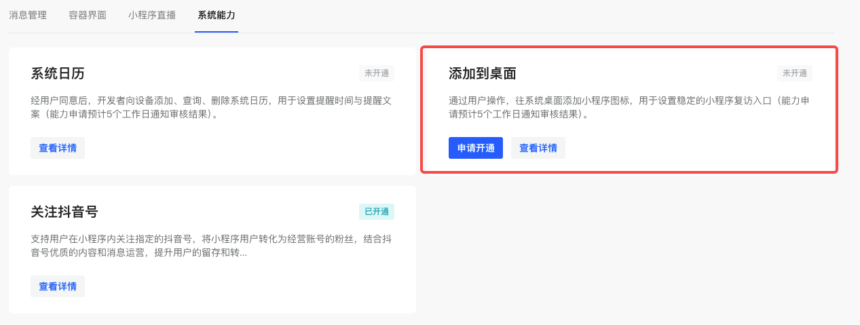
Task: Open 查看详情 in 添加到桌面 card
Action: (538, 148)
